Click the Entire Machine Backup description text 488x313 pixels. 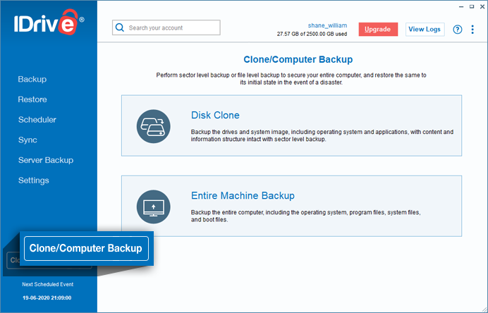305,216
